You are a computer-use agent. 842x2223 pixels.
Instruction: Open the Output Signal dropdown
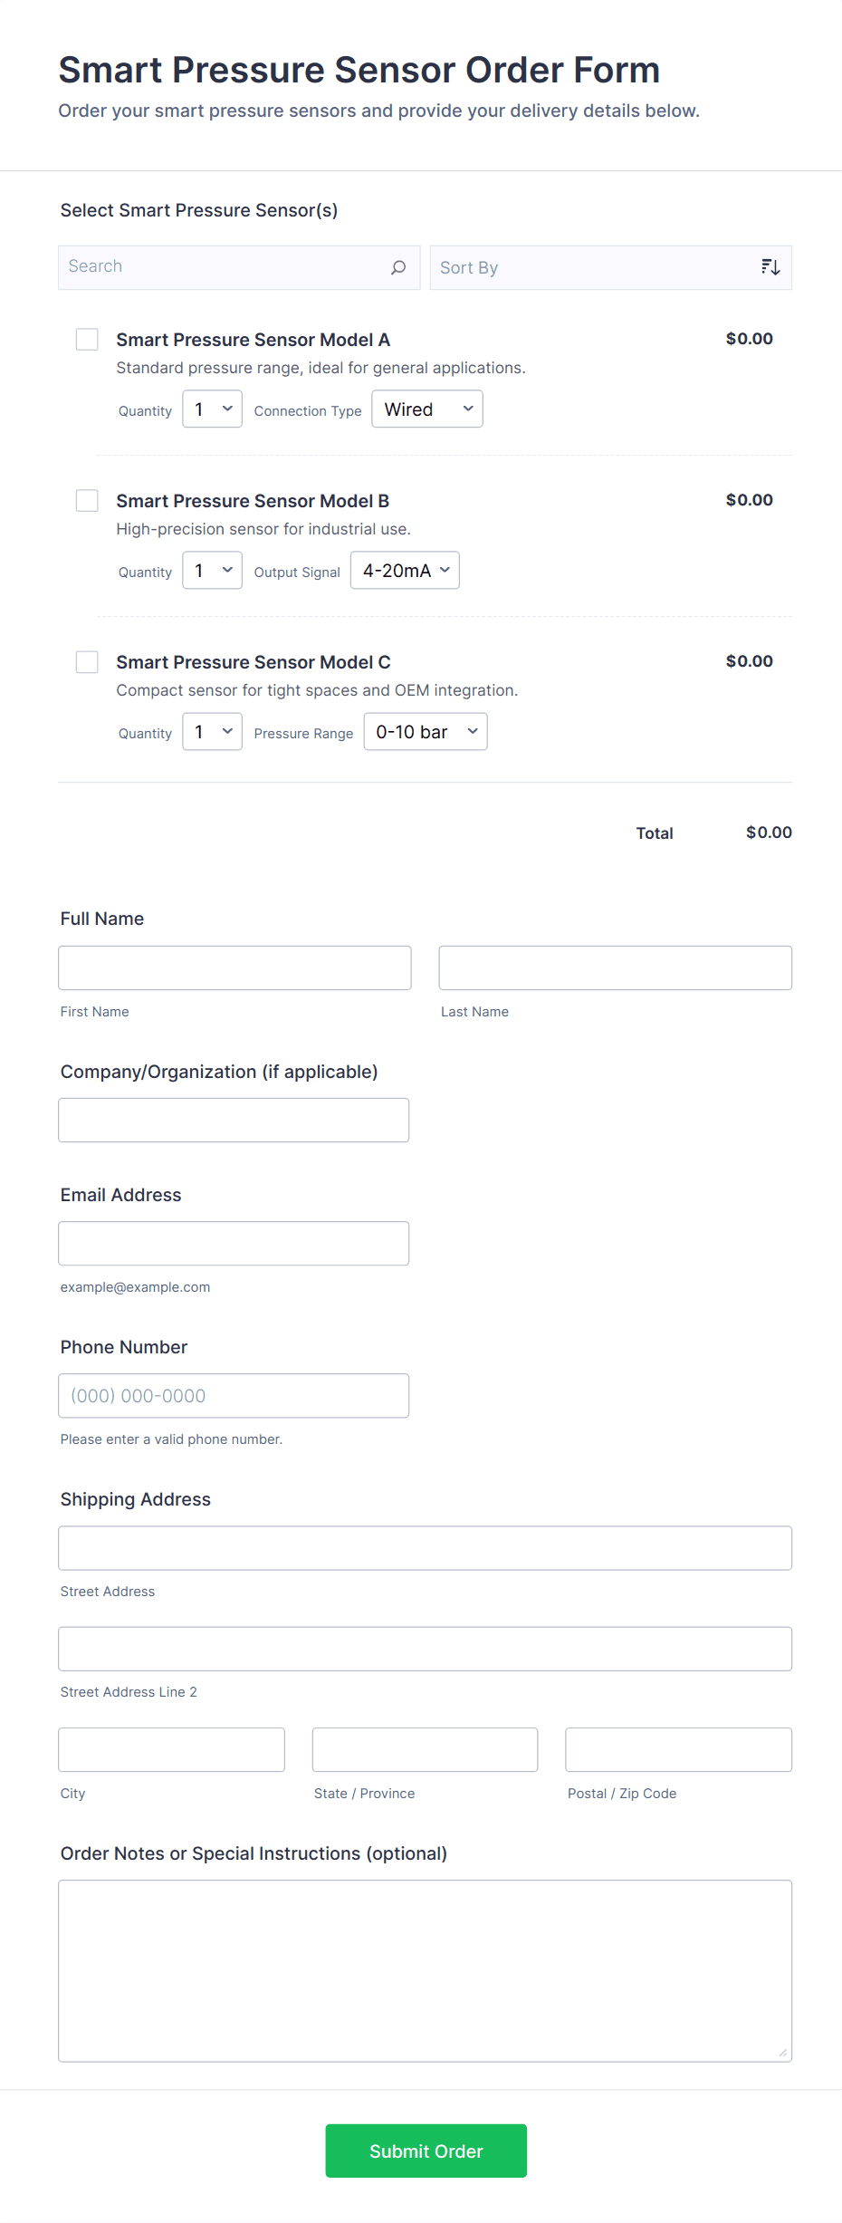[x=405, y=571]
